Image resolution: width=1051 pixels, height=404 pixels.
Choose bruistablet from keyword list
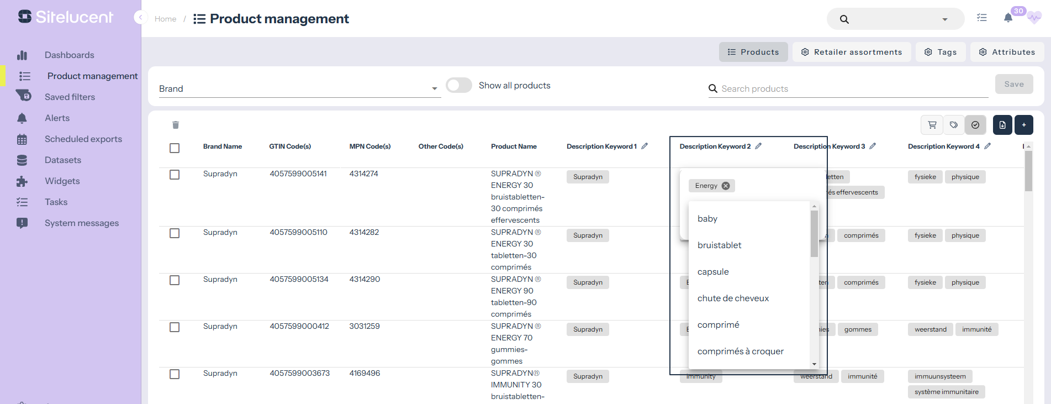(719, 245)
